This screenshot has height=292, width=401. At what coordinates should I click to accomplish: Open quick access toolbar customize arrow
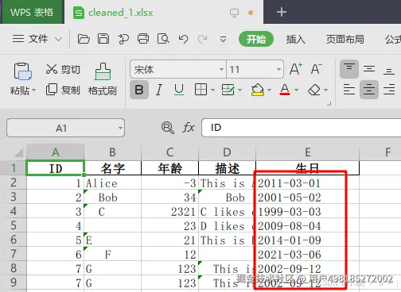click(x=223, y=40)
